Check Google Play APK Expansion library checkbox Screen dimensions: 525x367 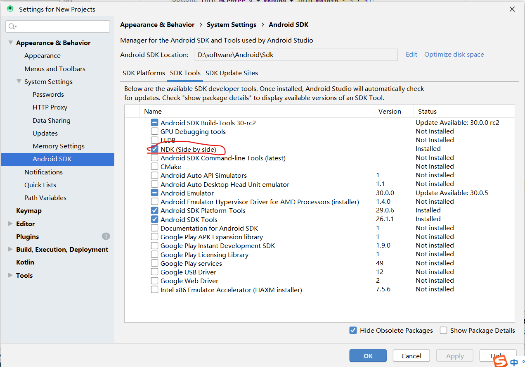coord(154,237)
